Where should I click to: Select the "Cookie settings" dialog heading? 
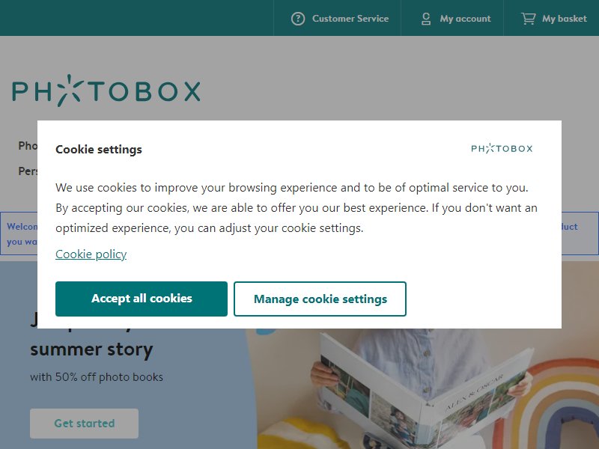click(99, 149)
